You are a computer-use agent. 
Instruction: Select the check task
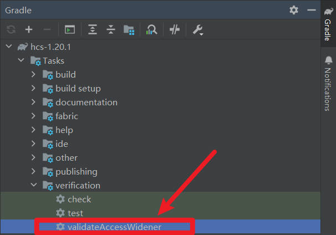(160, 199)
